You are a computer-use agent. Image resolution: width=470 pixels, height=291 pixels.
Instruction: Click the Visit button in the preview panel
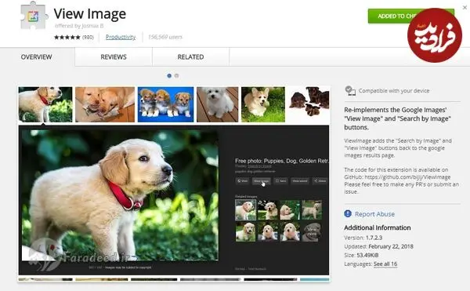243,181
